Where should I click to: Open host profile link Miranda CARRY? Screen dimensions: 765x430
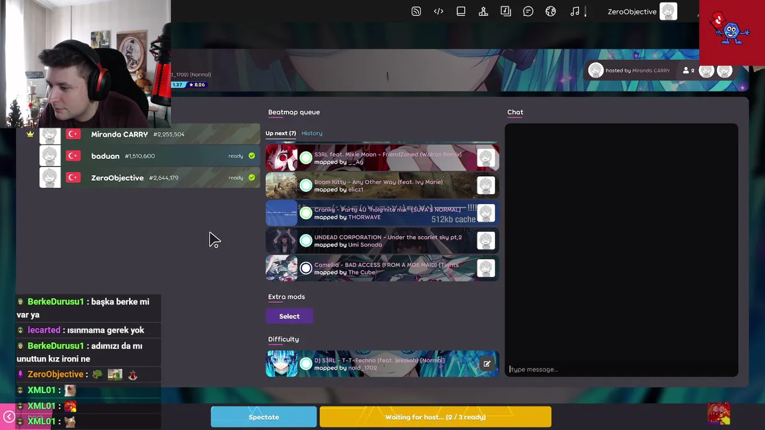pyautogui.click(x=651, y=70)
